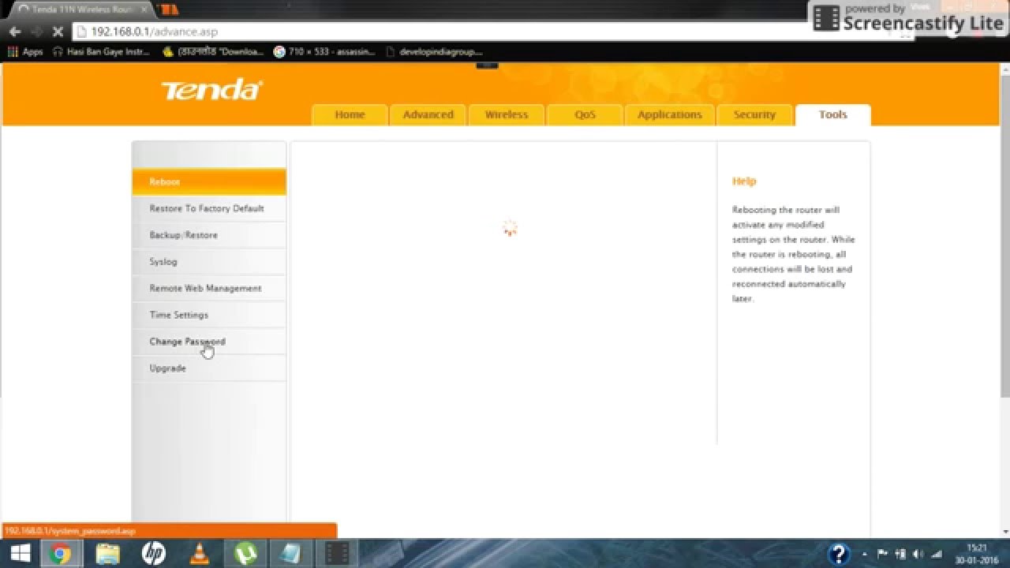Select Upgrade in the sidebar
The image size is (1010, 568).
click(x=209, y=368)
